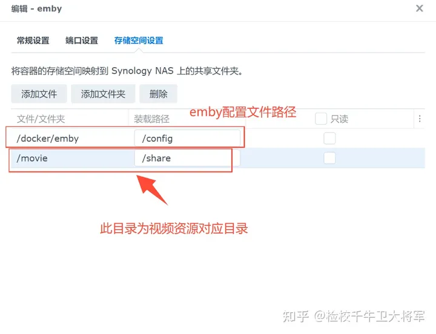Toggle the 只读 header checkbox

pos(320,119)
